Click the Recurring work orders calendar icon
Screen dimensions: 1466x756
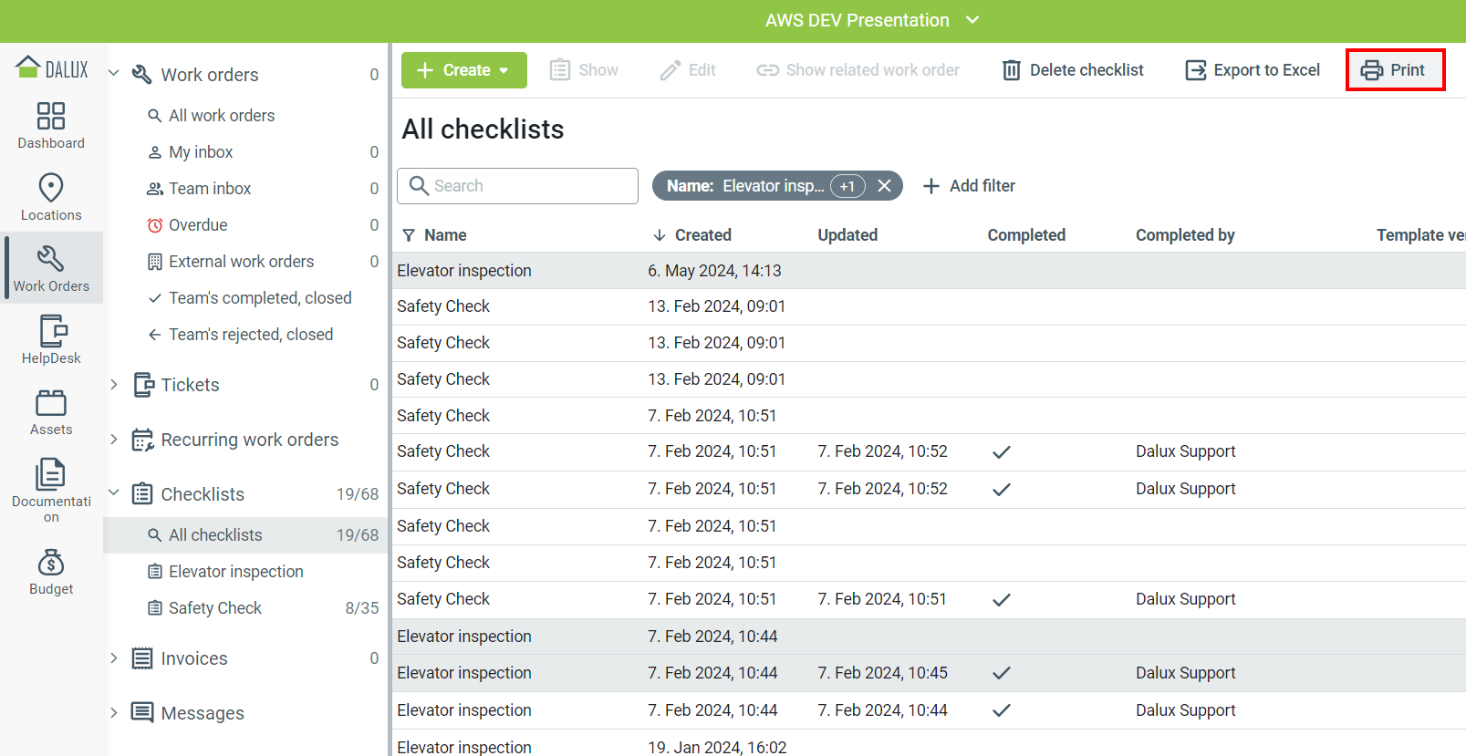point(142,440)
